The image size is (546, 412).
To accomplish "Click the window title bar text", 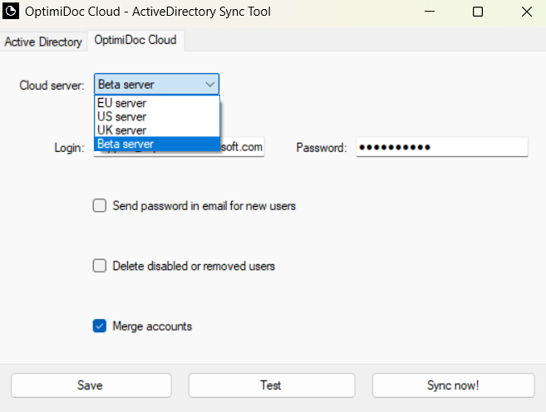I will (x=150, y=12).
